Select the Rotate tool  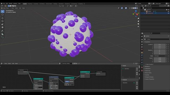tap(2, 21)
